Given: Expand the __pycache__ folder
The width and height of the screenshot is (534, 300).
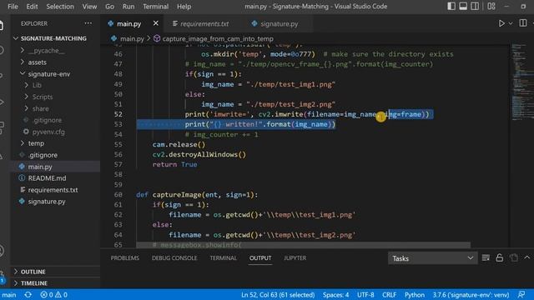Looking at the screenshot, I should (x=46, y=51).
